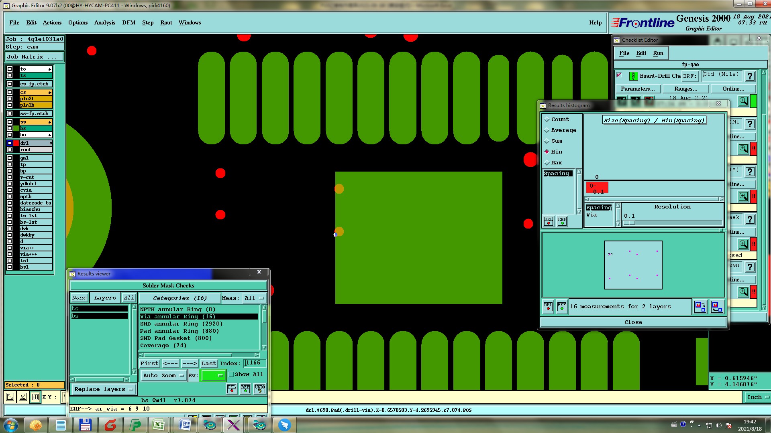Enable the Show All checkbox
This screenshot has height=433, width=771.
pos(231,374)
